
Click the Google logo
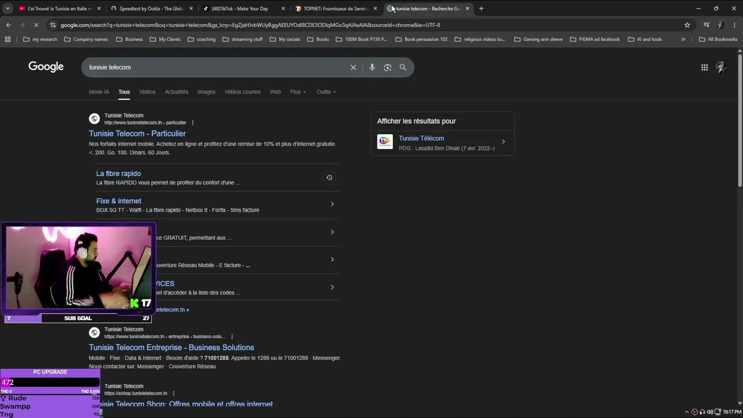click(x=46, y=67)
